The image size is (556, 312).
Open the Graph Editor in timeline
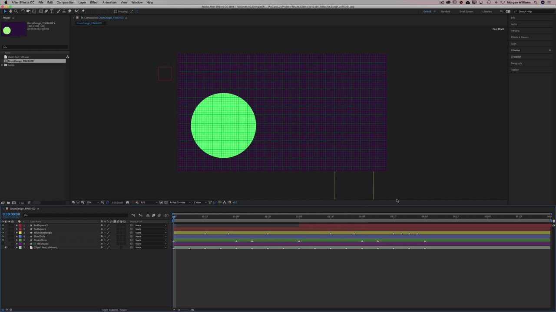166,215
